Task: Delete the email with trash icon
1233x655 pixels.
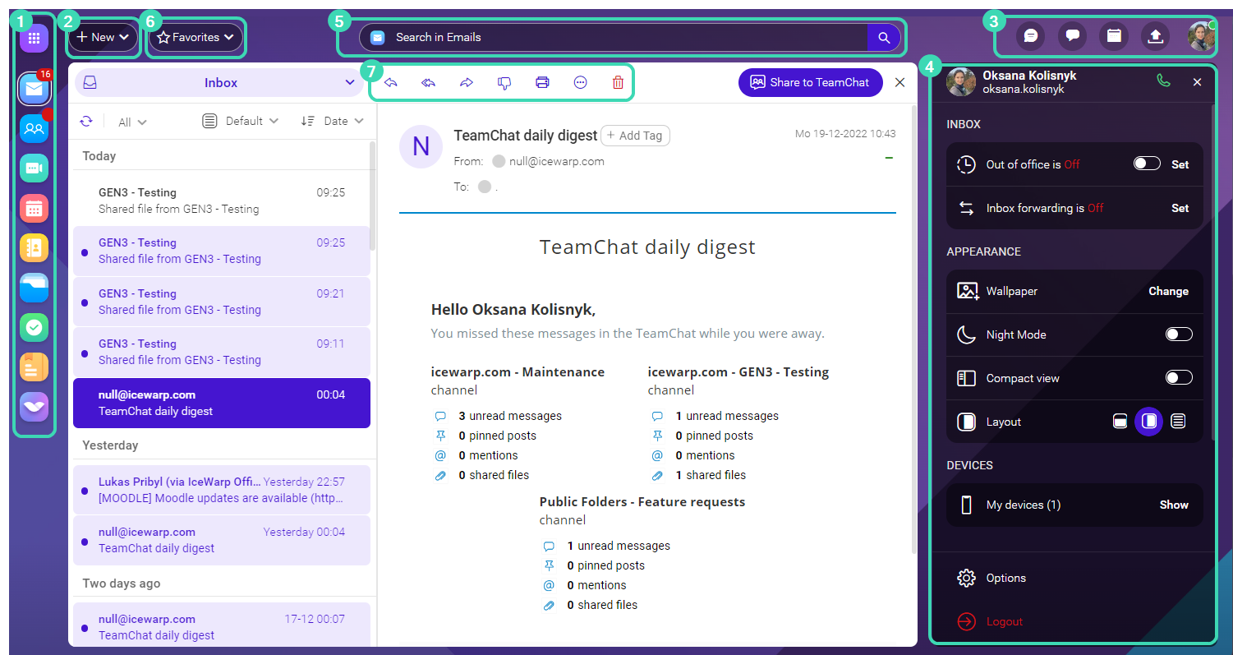Action: click(618, 82)
